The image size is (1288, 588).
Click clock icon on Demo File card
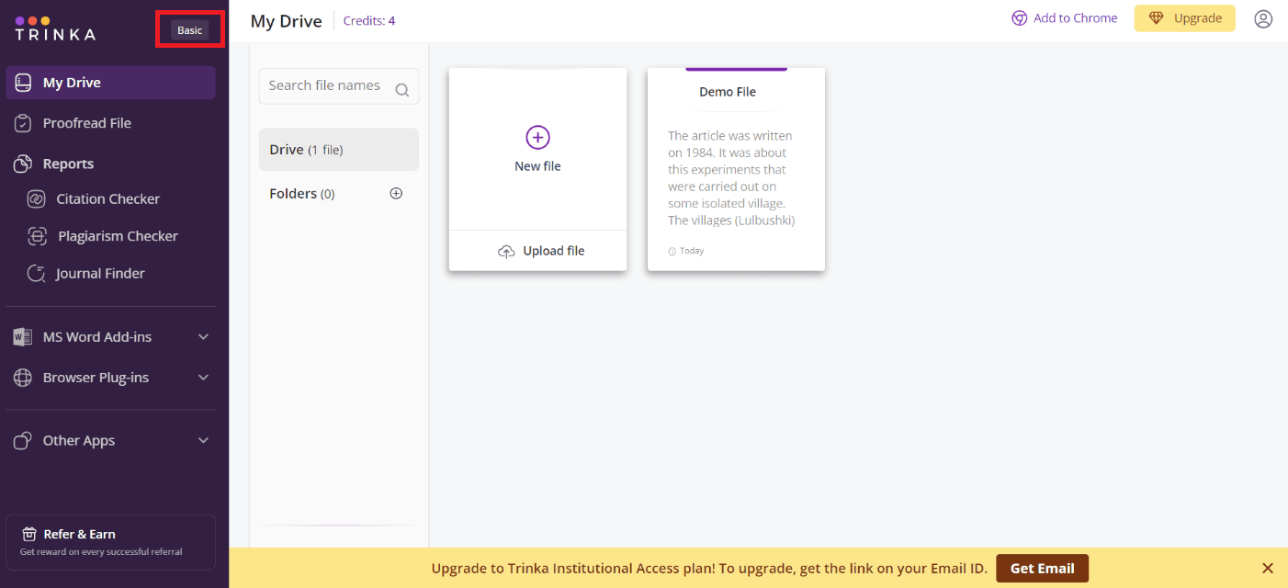[x=672, y=251]
